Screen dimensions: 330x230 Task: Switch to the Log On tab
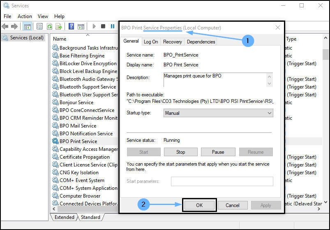tap(151, 42)
